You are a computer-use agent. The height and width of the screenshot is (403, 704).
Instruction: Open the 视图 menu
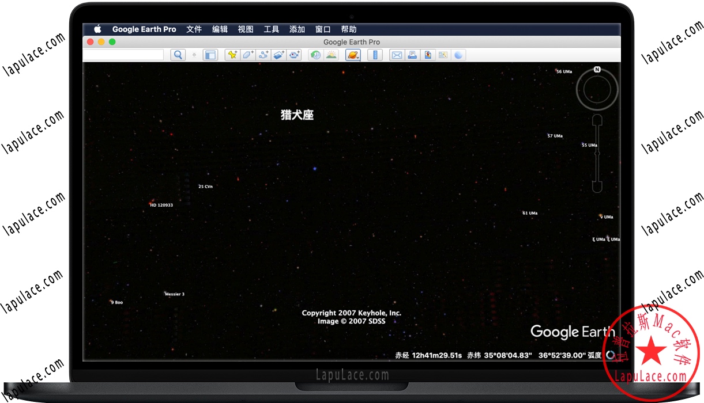click(246, 29)
